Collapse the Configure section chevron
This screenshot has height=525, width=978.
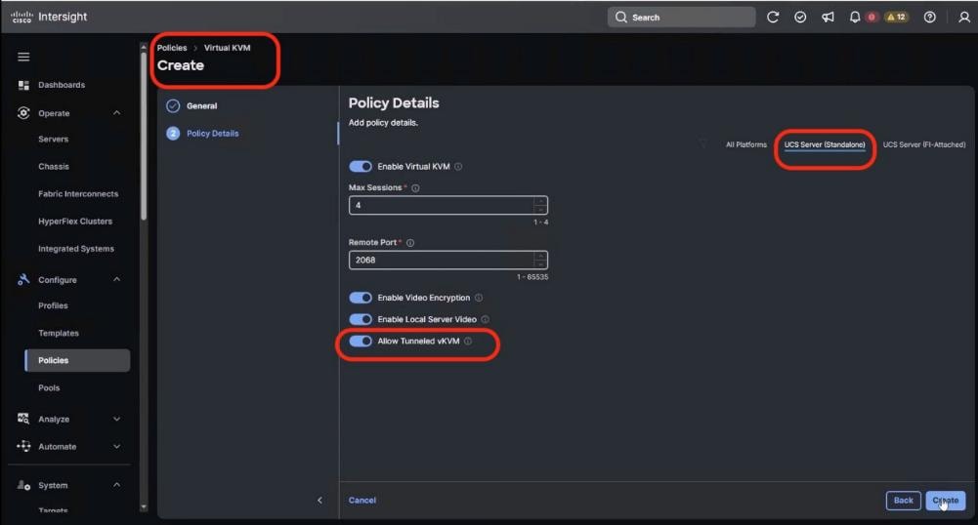click(116, 280)
